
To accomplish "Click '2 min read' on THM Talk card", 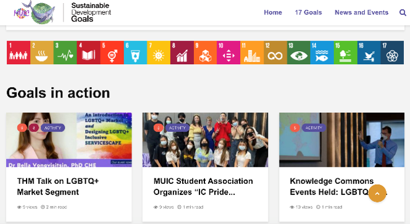I will 54,207.
